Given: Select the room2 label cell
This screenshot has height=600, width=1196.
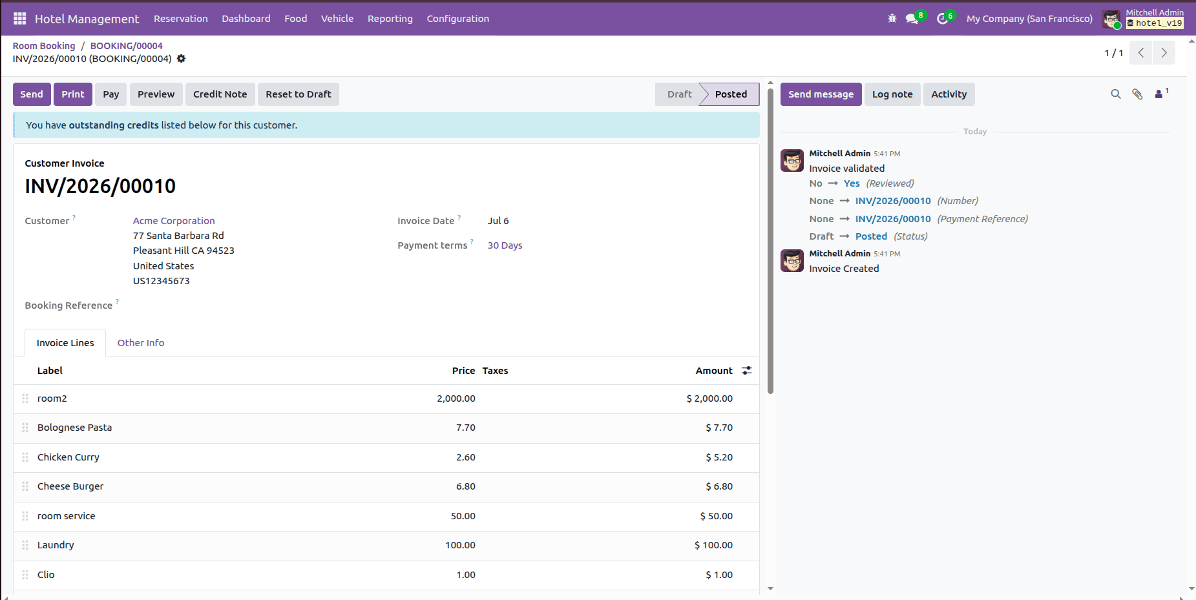Looking at the screenshot, I should (52, 398).
